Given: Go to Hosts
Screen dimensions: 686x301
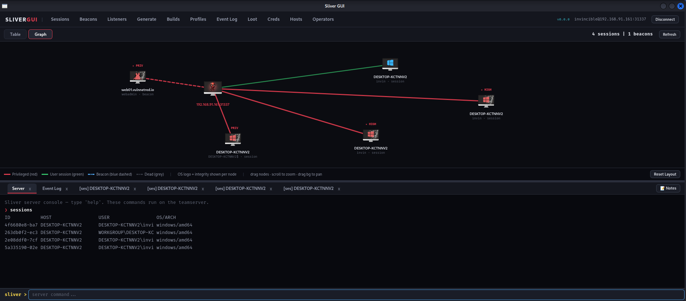Looking at the screenshot, I should point(296,19).
